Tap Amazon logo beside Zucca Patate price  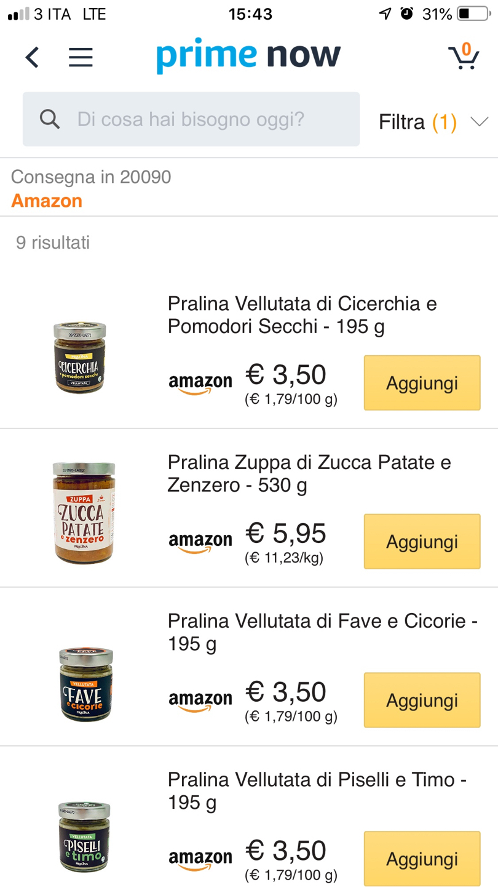click(x=200, y=542)
